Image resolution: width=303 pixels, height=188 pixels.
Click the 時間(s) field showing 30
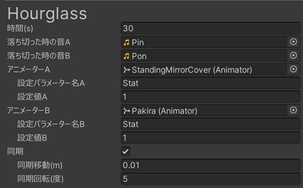click(x=210, y=29)
